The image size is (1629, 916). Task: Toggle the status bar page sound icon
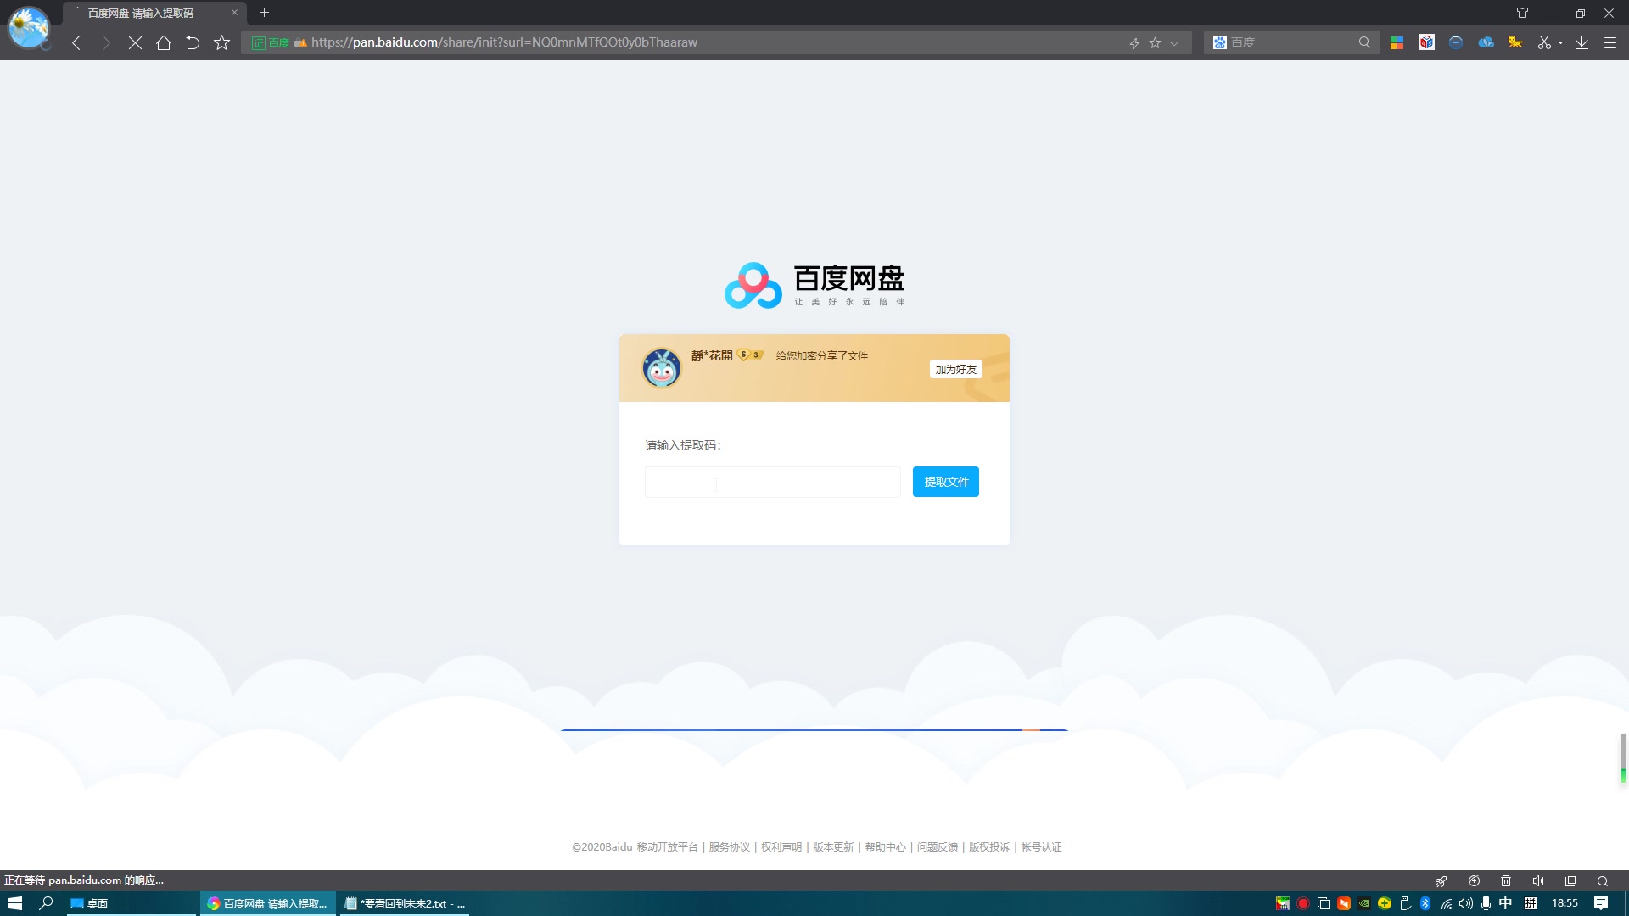pos(1538,880)
